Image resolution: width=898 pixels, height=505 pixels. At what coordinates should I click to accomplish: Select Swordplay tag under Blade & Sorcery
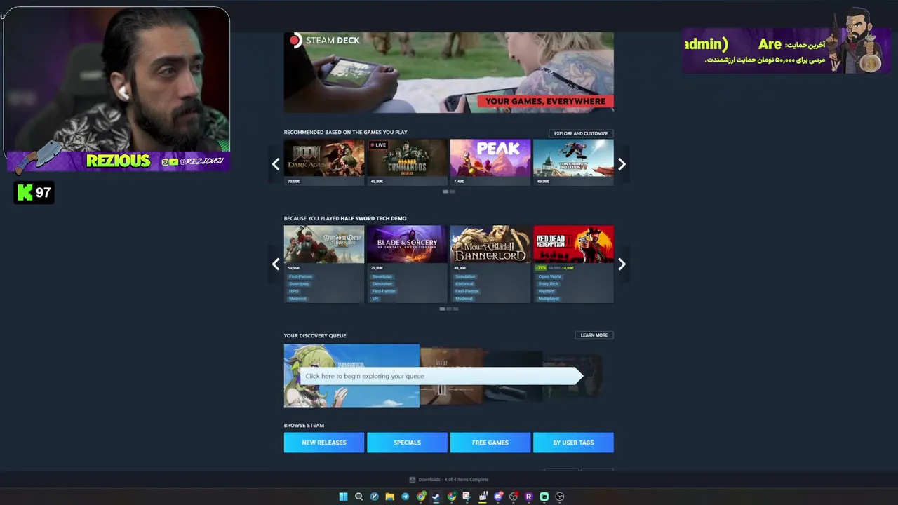(x=382, y=276)
